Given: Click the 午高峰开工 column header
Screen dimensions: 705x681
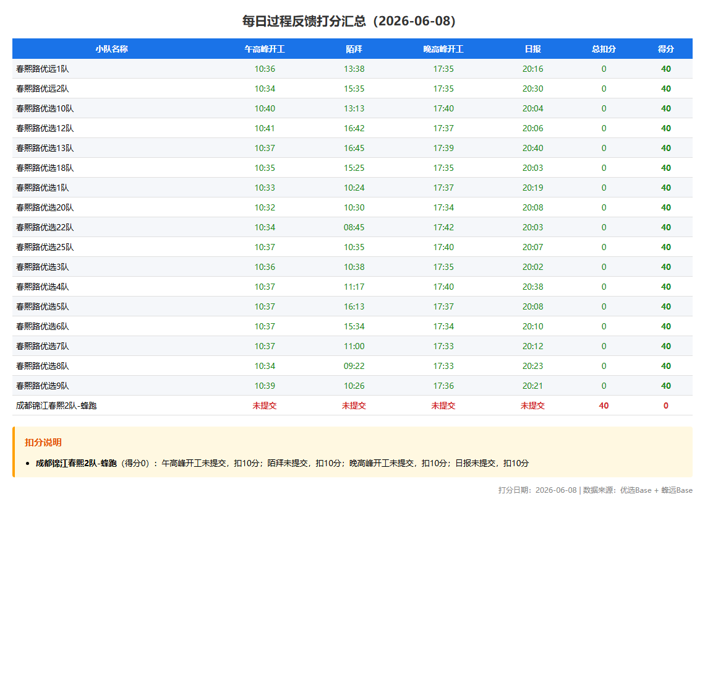Looking at the screenshot, I should point(265,49).
